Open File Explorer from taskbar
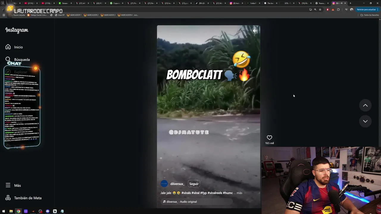Screen dimensions: 381x214 [x=11, y=211]
